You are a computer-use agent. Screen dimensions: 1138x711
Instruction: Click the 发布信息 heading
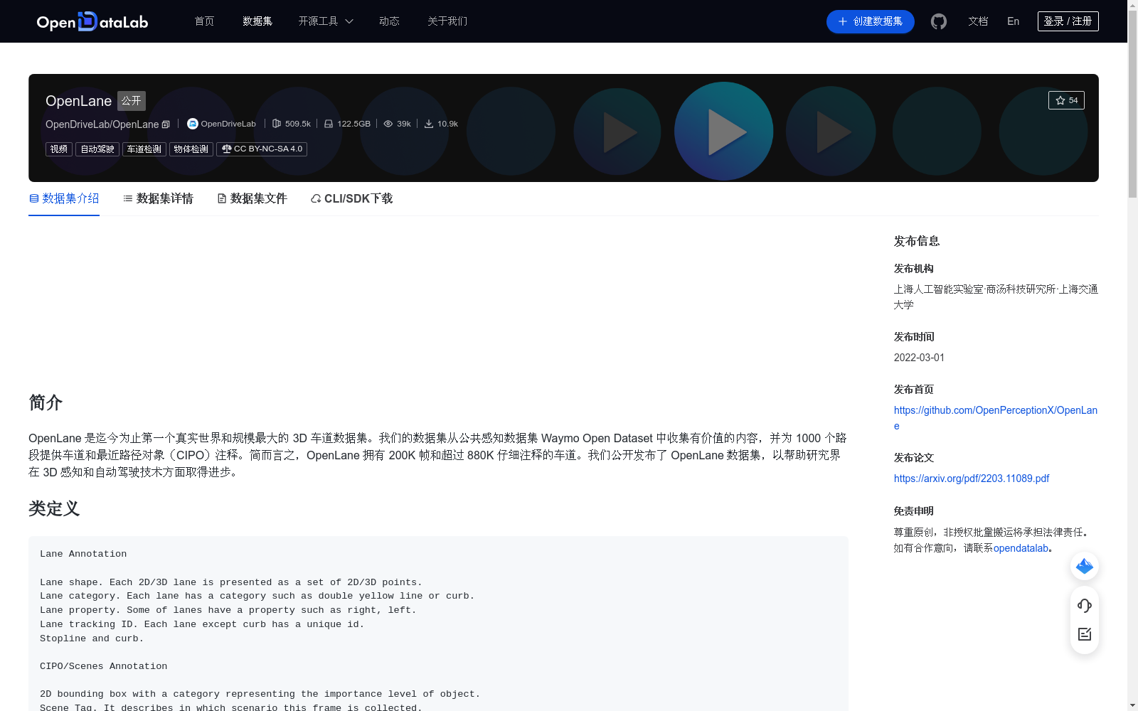pyautogui.click(x=917, y=241)
